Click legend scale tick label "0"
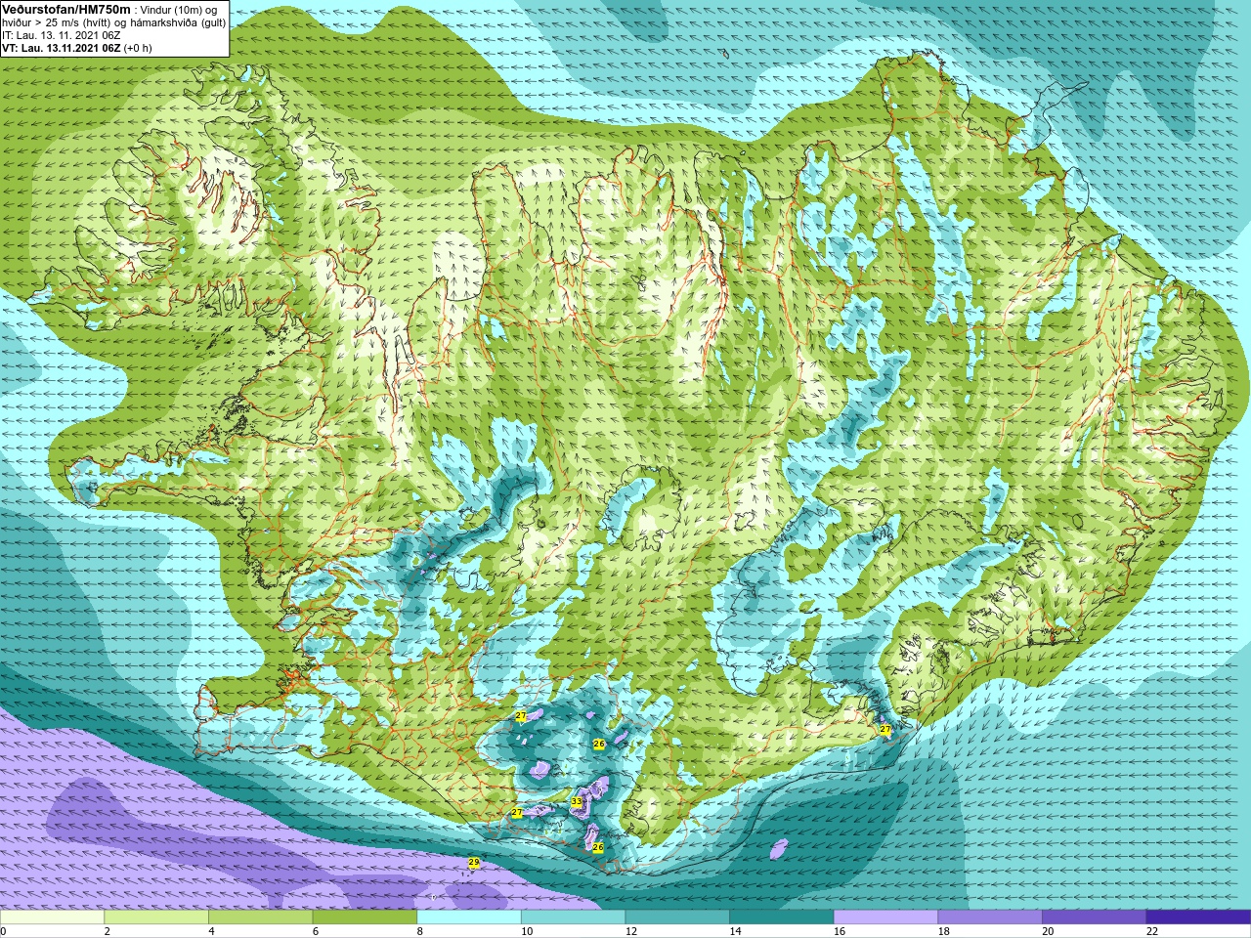The height and width of the screenshot is (938, 1251). (x=4, y=931)
